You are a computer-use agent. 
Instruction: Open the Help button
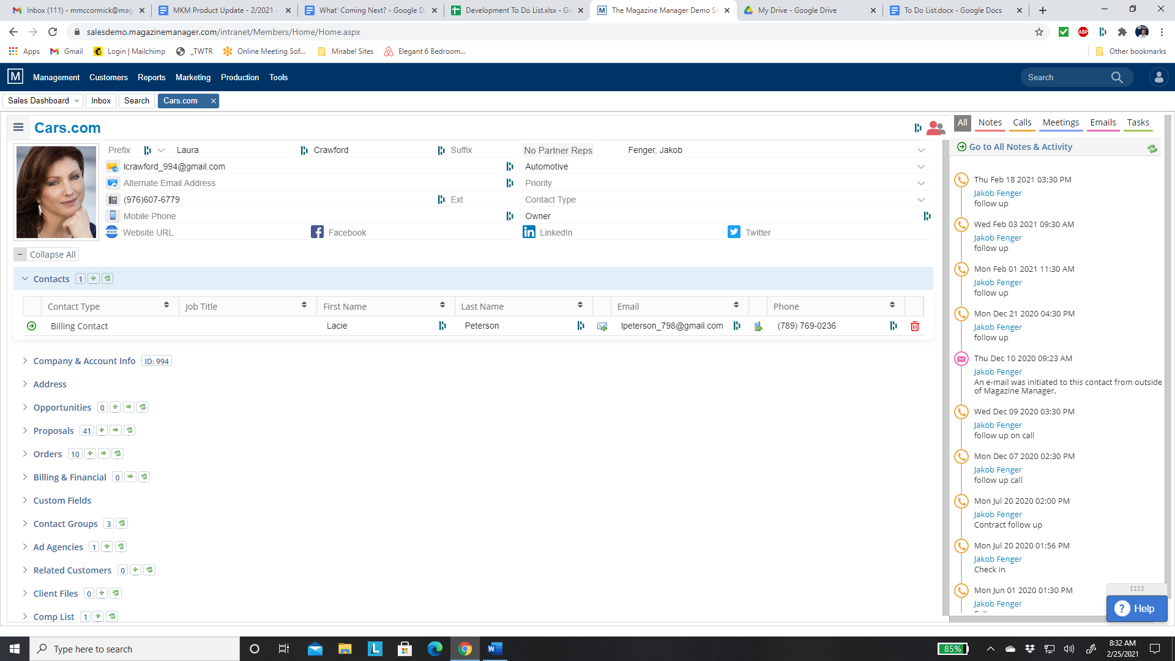[1136, 608]
